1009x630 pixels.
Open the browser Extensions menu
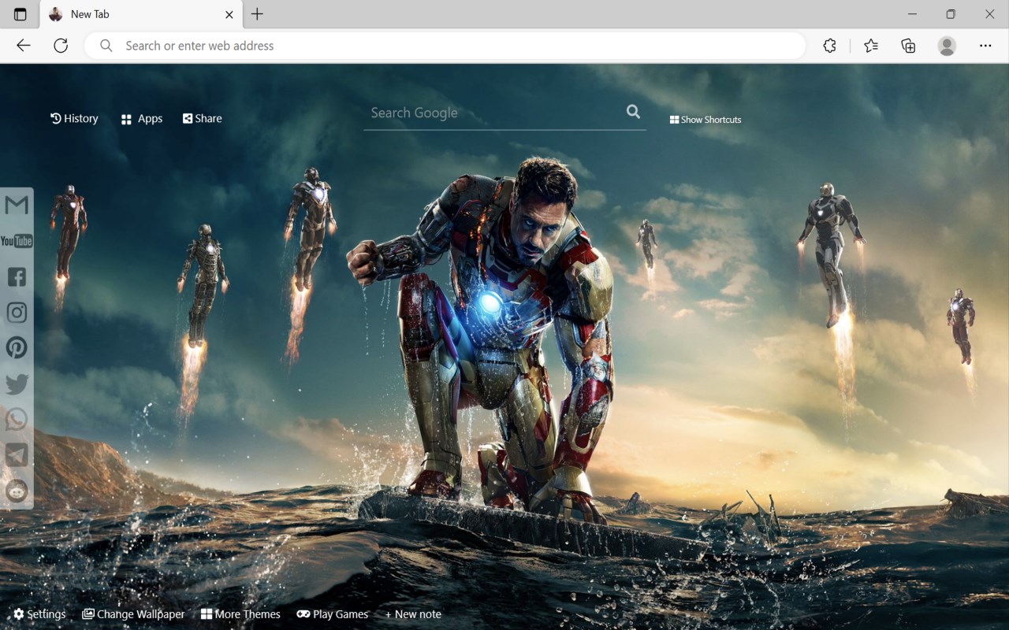[829, 46]
